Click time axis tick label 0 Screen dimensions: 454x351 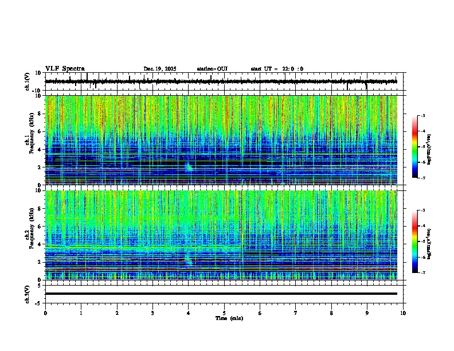[x=45, y=313]
